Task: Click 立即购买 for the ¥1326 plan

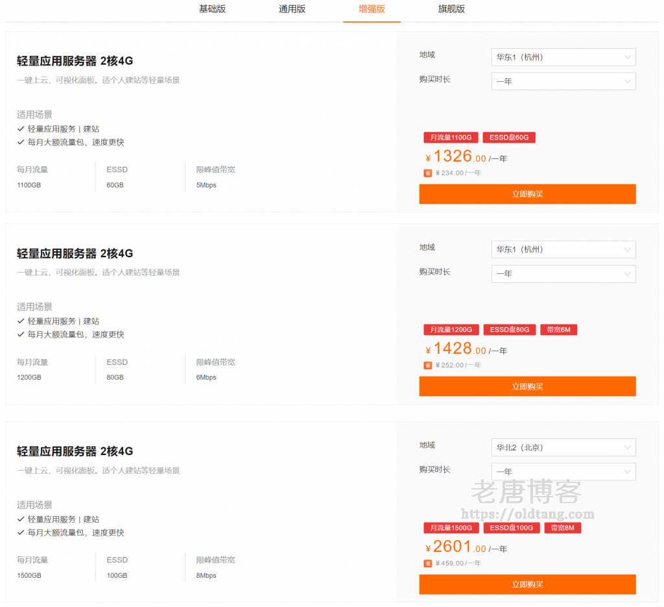Action: click(x=527, y=194)
